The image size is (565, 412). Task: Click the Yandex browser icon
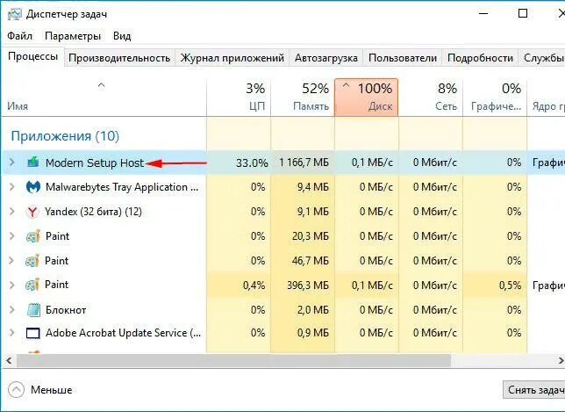click(32, 212)
